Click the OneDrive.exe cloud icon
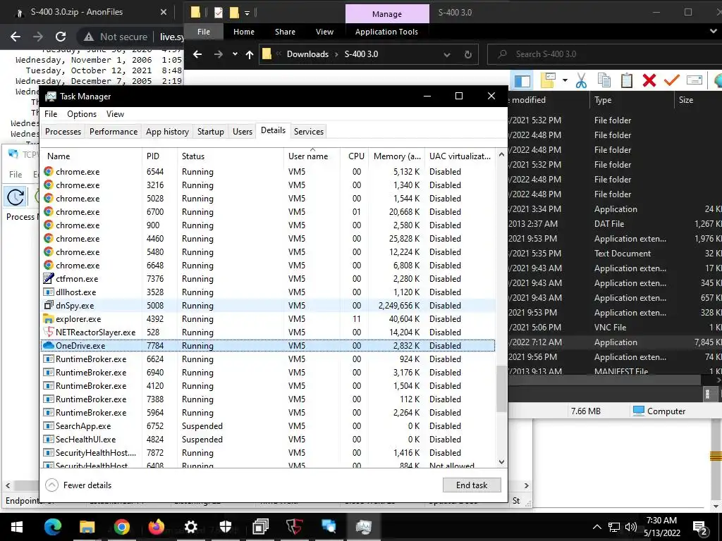This screenshot has height=541, width=722. (49, 345)
